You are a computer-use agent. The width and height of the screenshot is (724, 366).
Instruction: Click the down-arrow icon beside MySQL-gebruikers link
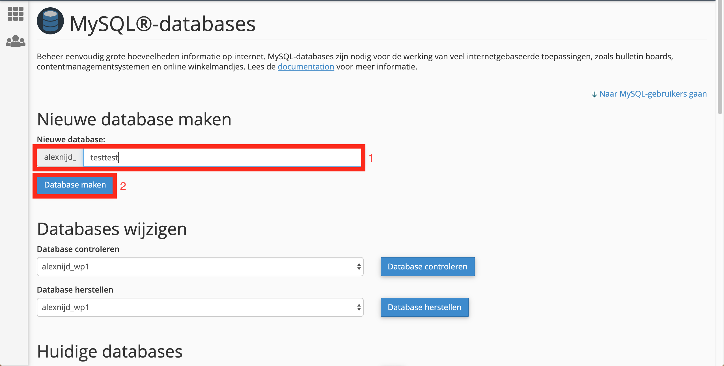tap(594, 94)
